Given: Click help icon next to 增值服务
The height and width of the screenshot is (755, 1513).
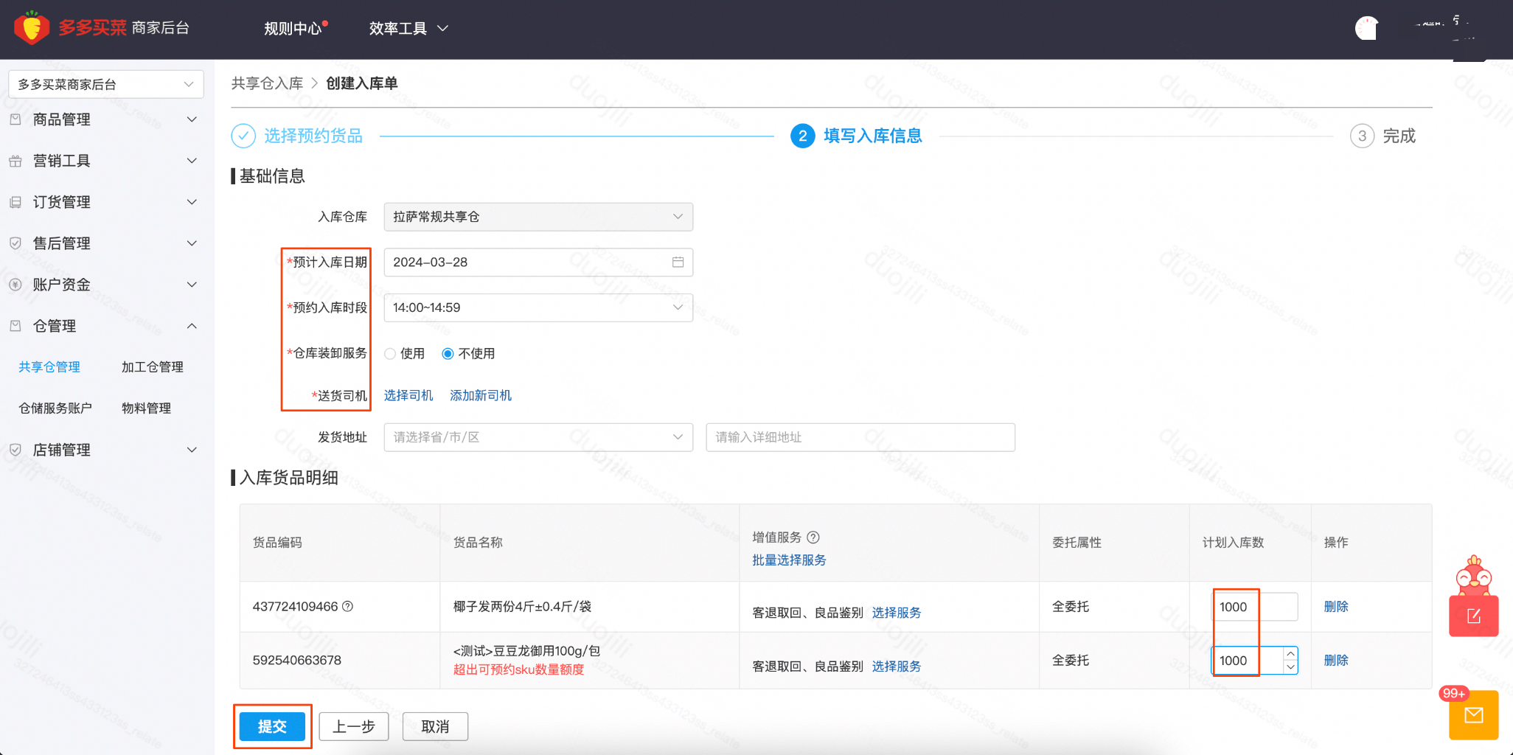Looking at the screenshot, I should (813, 537).
